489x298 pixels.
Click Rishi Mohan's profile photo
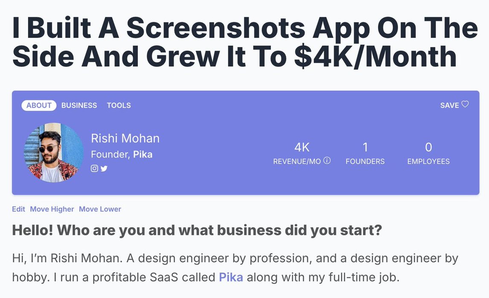53,153
